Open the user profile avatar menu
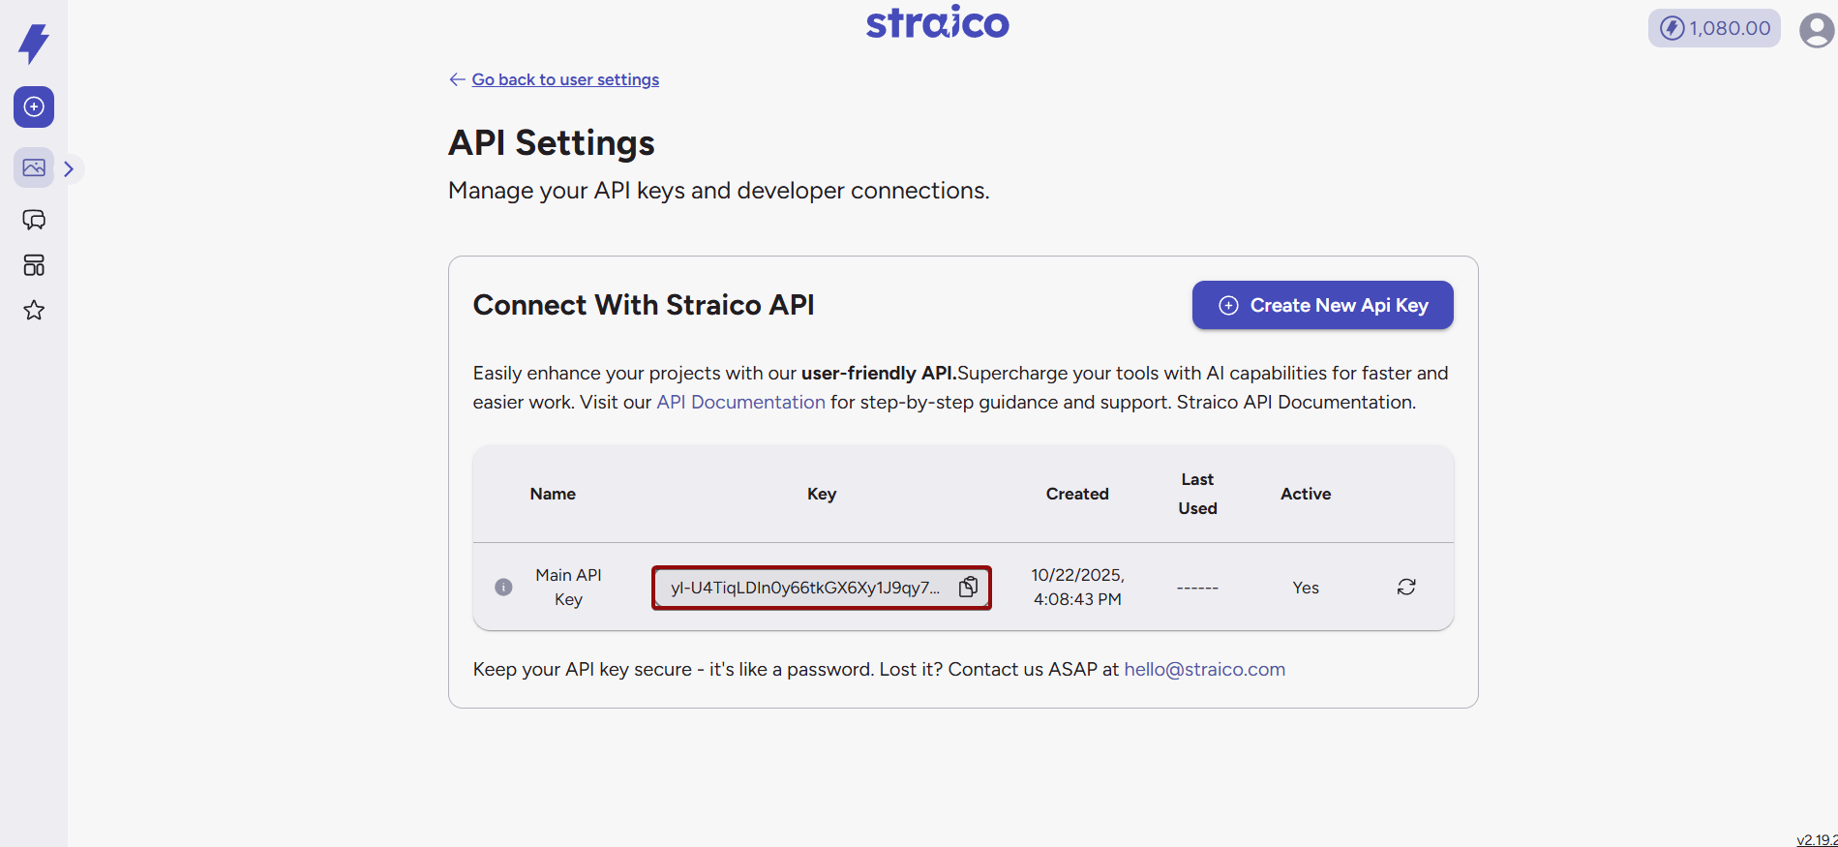Viewport: 1838px width, 847px height. [x=1817, y=30]
